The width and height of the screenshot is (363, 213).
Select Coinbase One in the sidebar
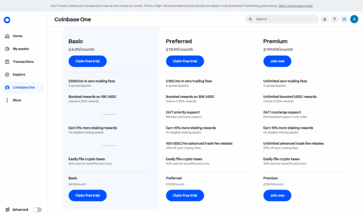click(x=24, y=88)
